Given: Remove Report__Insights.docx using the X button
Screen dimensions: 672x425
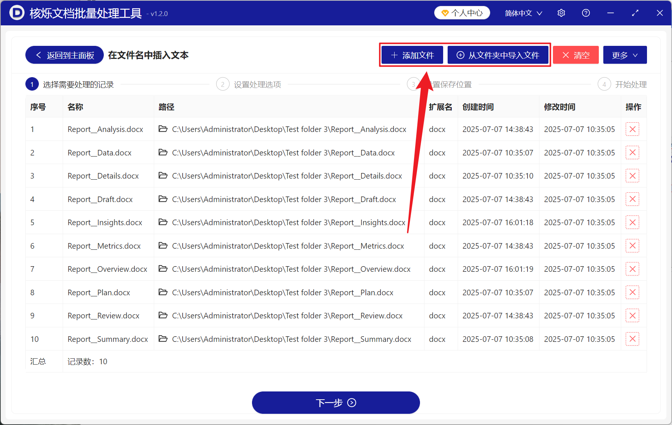Looking at the screenshot, I should pyautogui.click(x=632, y=222).
